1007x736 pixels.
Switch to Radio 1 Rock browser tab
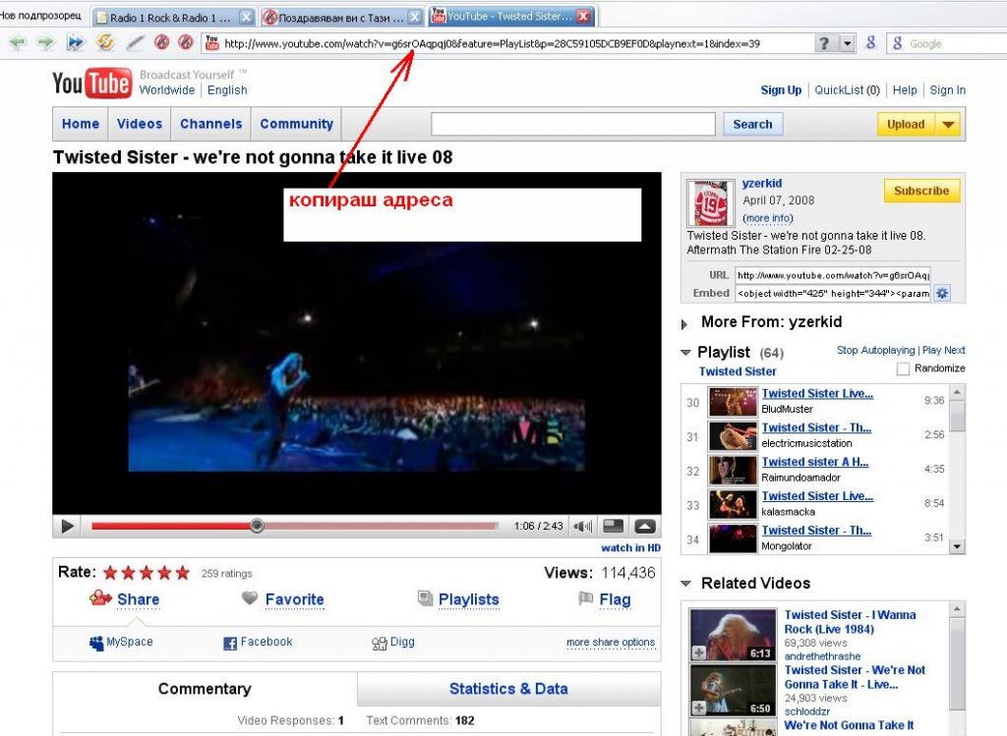(x=173, y=18)
